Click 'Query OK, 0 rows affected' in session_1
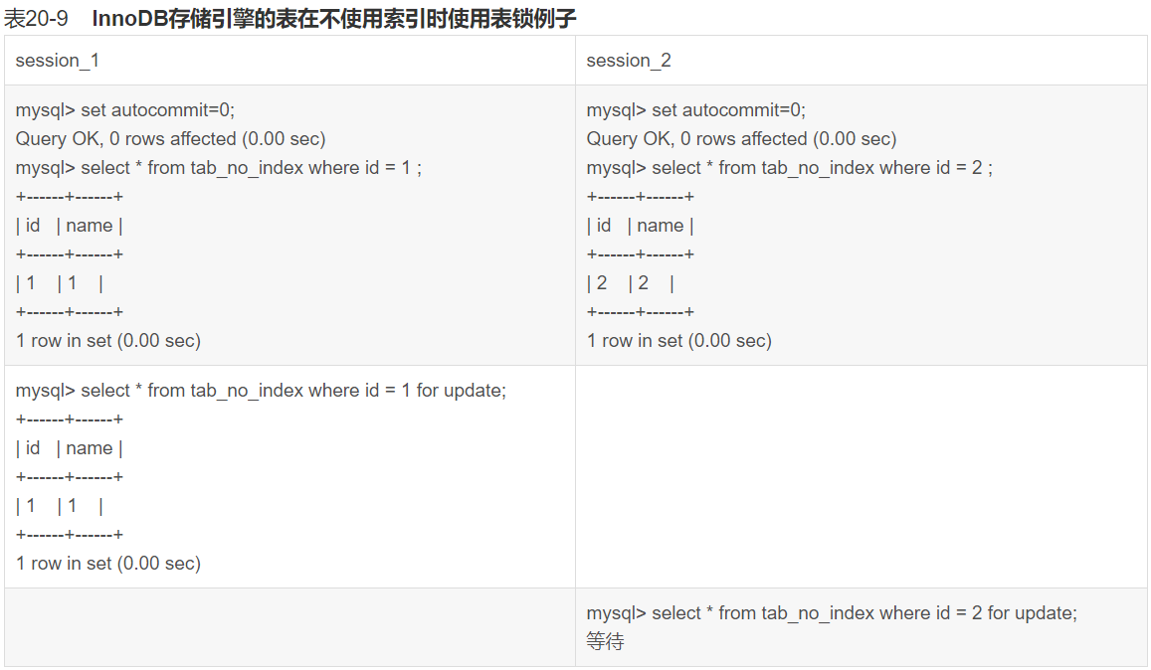Image resolution: width=1151 pixels, height=670 pixels. [170, 138]
